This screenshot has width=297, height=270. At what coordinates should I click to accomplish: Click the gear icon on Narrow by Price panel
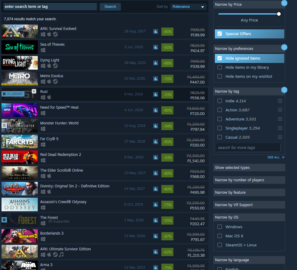[284, 3]
